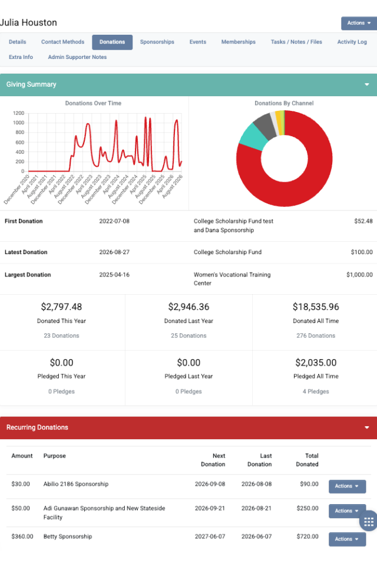The width and height of the screenshot is (377, 566).
Task: Switch to the Memberships tab
Action: [239, 42]
